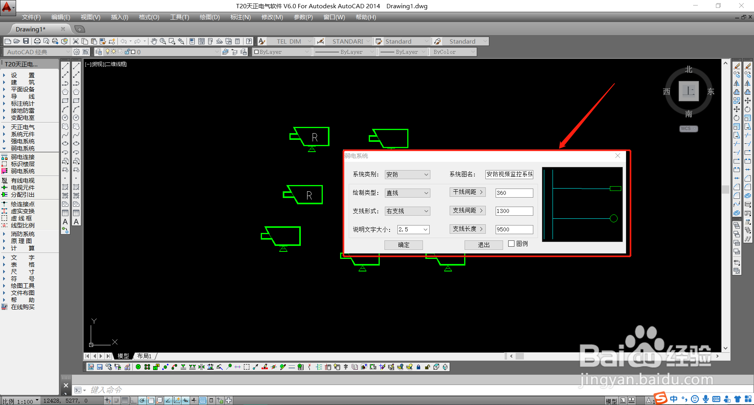Click the 退出 button in dialog
Screen dimensions: 754x405
(x=484, y=245)
